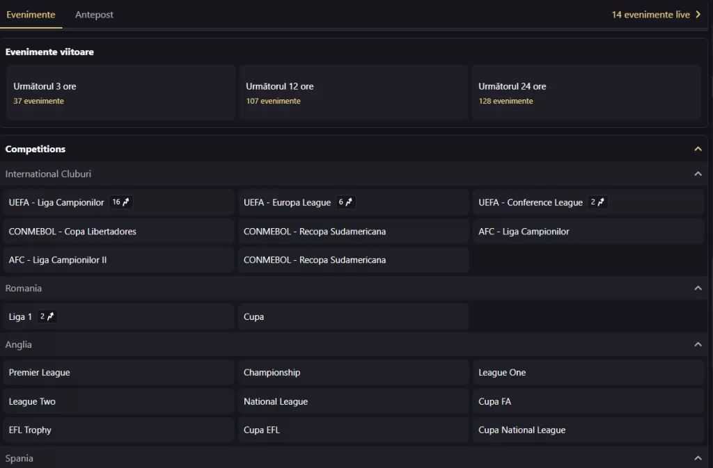
Task: Open Championship
Action: 353,373
